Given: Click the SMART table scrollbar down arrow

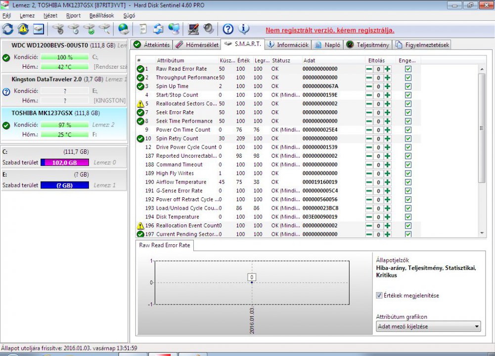Looking at the screenshot, I should 482,233.
